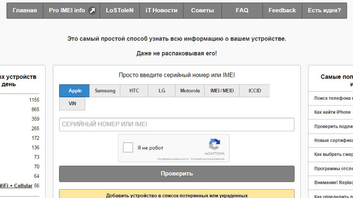Open the Советы menu item

click(x=202, y=11)
